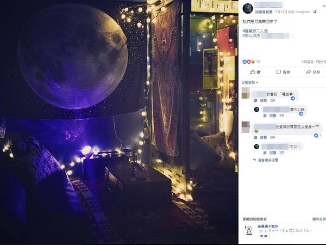
Task: Open the 7月14日 post timestamp link
Action: coord(284,12)
